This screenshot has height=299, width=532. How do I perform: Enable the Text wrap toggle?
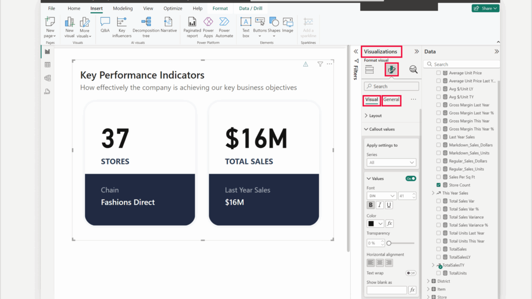(410, 273)
